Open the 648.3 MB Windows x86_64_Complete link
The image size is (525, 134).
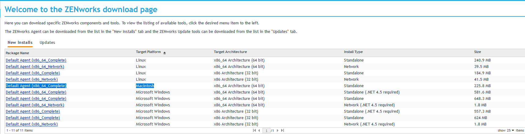pos(36,99)
